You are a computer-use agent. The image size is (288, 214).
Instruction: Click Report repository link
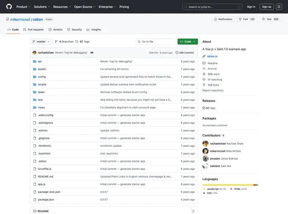pyautogui.click(x=213, y=90)
